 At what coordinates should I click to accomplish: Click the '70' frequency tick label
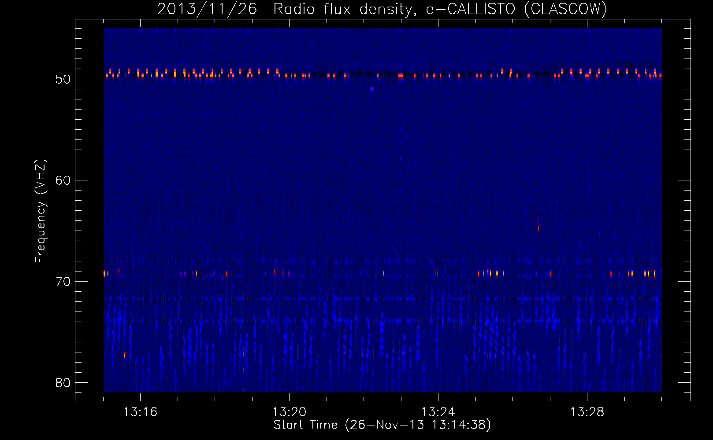[63, 282]
